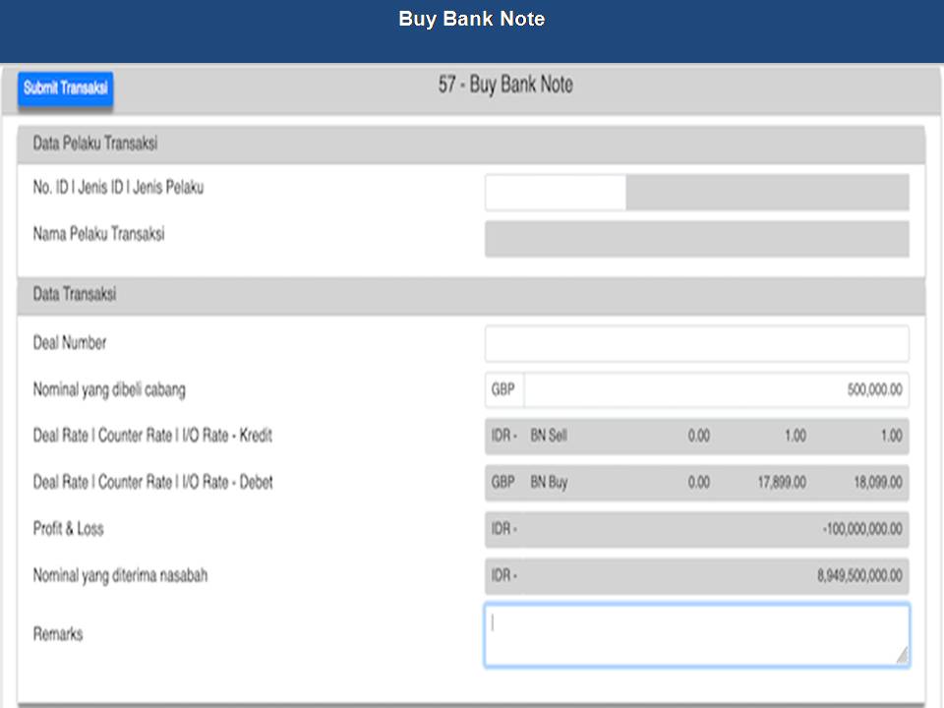This screenshot has height=708, width=944.
Task: Click the Submit Transaksi button
Action: click(65, 88)
